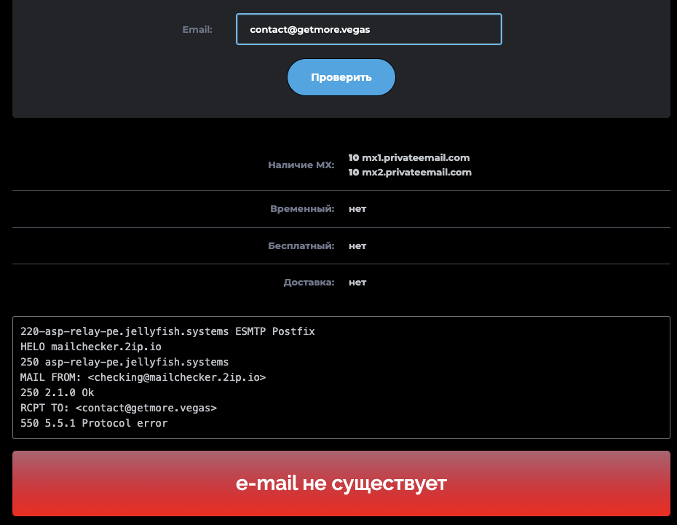Click the 'нет' value beside Временный
Screen dimensions: 677x525
tap(357, 208)
